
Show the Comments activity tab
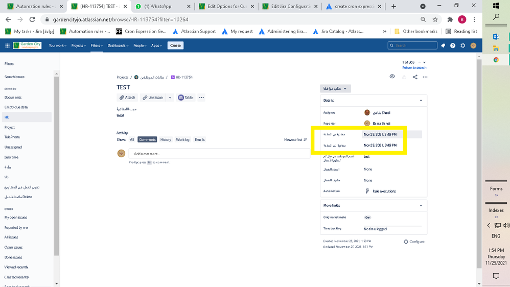[x=147, y=140]
